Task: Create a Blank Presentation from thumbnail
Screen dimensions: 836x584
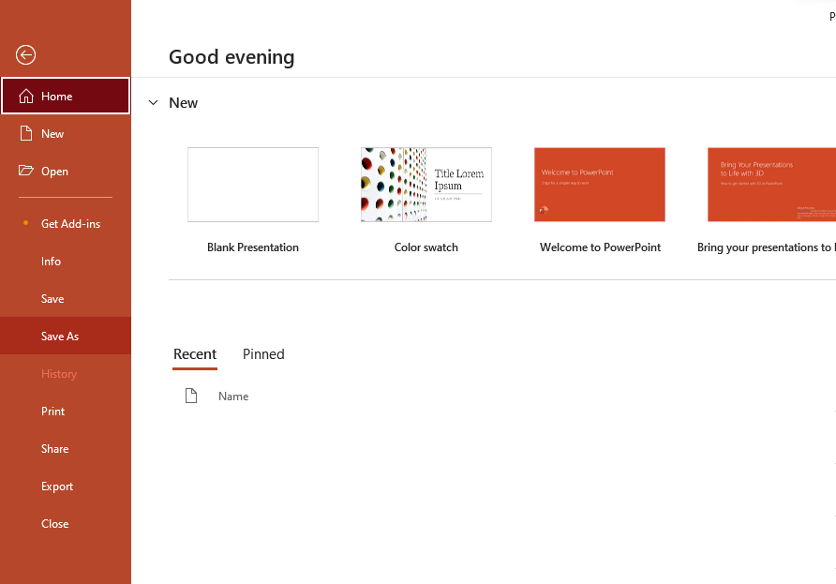Action: tap(253, 185)
